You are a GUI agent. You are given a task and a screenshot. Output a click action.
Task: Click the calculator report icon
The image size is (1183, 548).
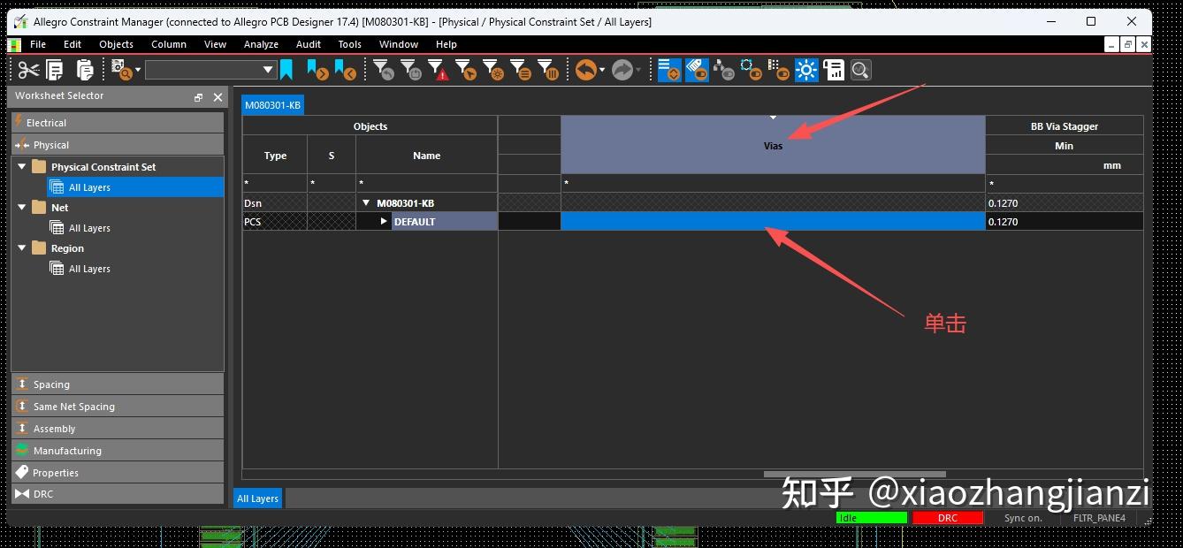coord(834,70)
